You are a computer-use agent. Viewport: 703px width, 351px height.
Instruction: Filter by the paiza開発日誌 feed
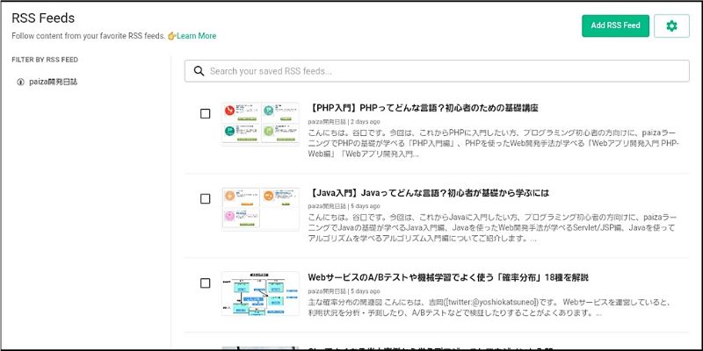pos(54,82)
